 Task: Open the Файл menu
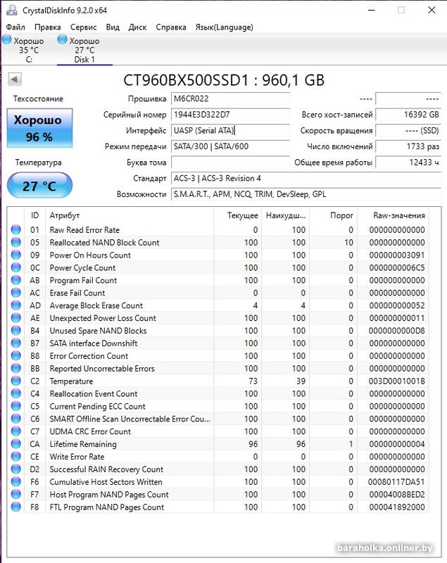coord(15,27)
